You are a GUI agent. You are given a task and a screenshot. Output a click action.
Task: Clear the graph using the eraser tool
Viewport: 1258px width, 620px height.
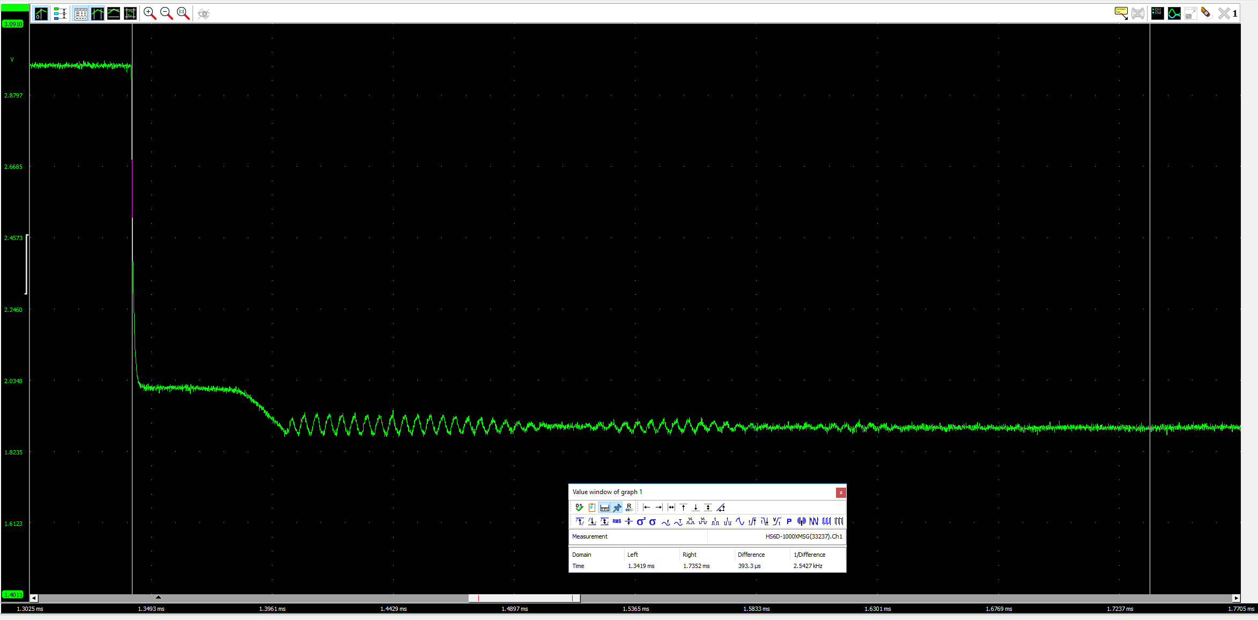(x=1206, y=13)
